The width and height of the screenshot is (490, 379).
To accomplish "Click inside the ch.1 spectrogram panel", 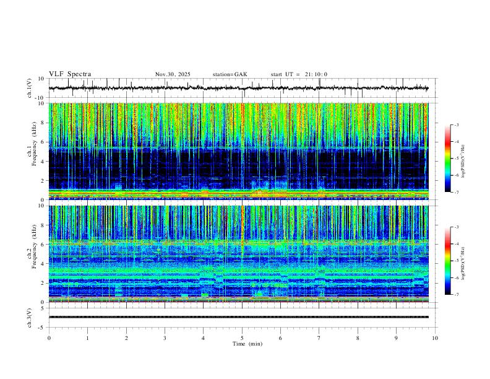I will coord(238,151).
